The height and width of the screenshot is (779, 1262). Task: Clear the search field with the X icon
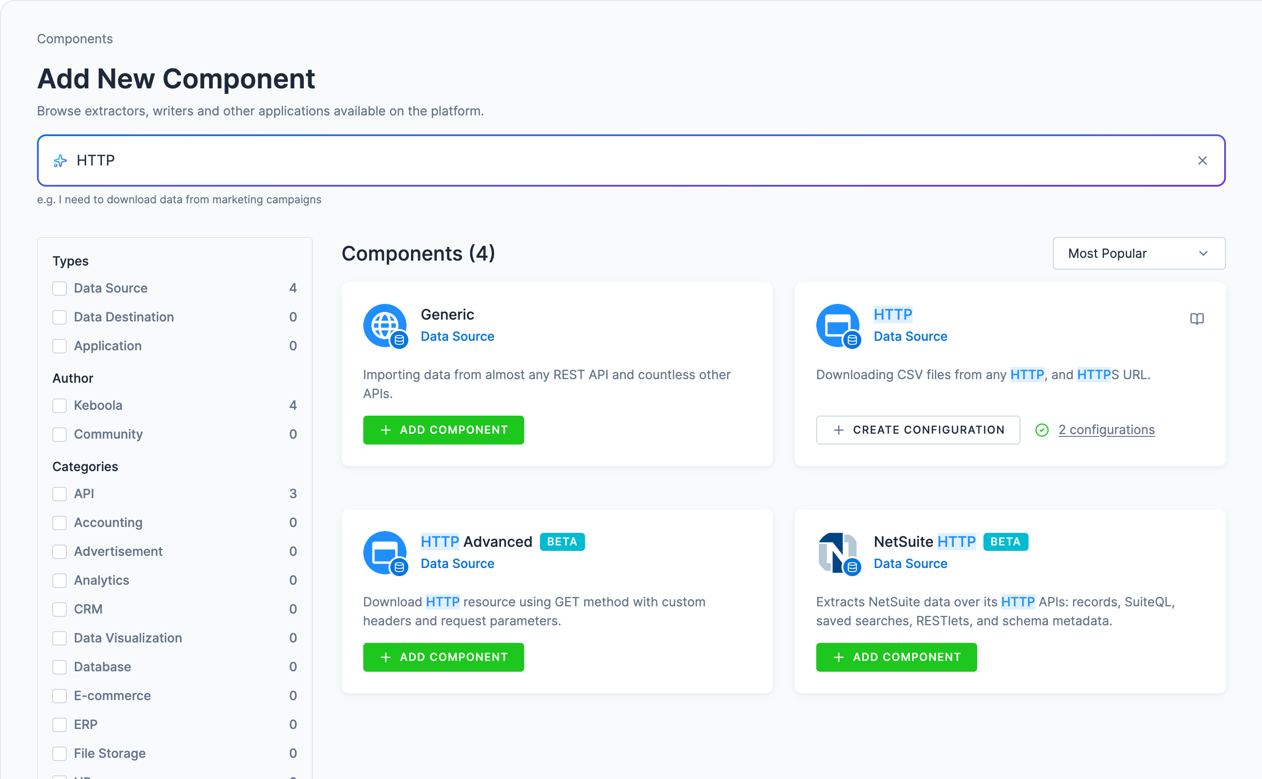click(1202, 161)
